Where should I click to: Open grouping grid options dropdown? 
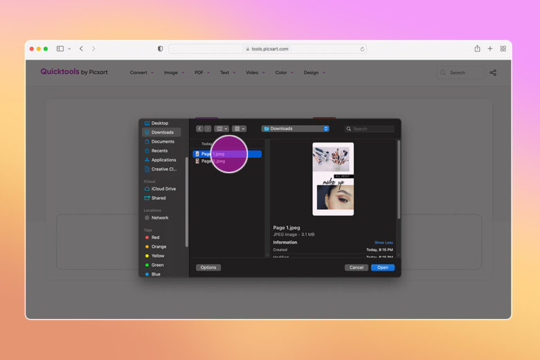[240, 129]
